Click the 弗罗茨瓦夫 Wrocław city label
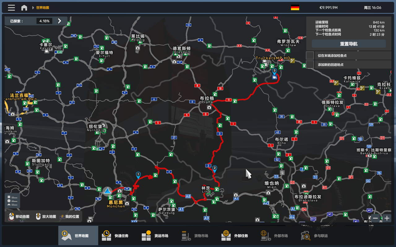Screen dimensions: 396x247 [288, 43]
